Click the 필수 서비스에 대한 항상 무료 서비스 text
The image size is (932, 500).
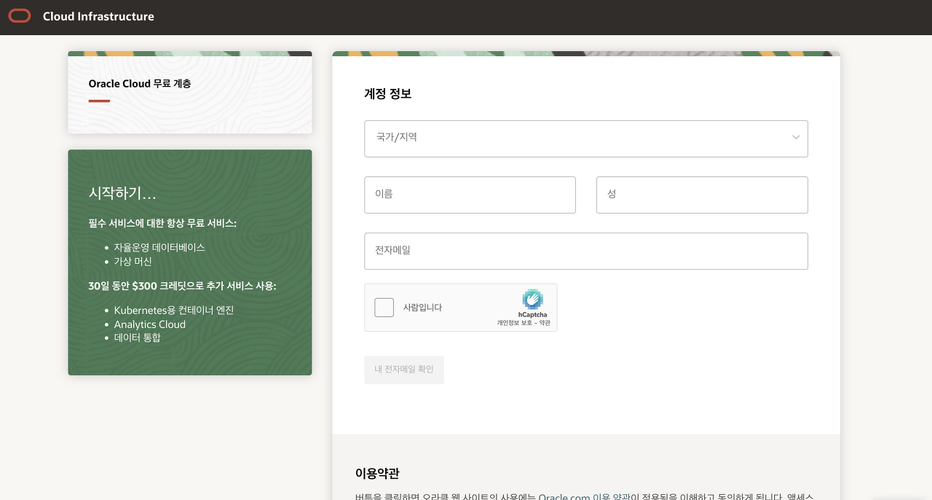point(162,224)
